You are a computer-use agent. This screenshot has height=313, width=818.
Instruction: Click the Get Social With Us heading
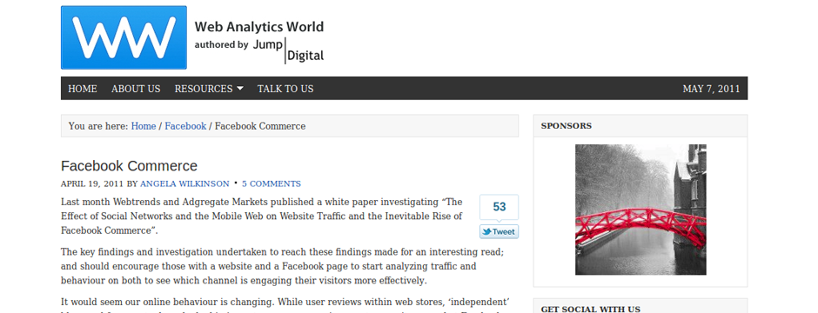(x=591, y=309)
